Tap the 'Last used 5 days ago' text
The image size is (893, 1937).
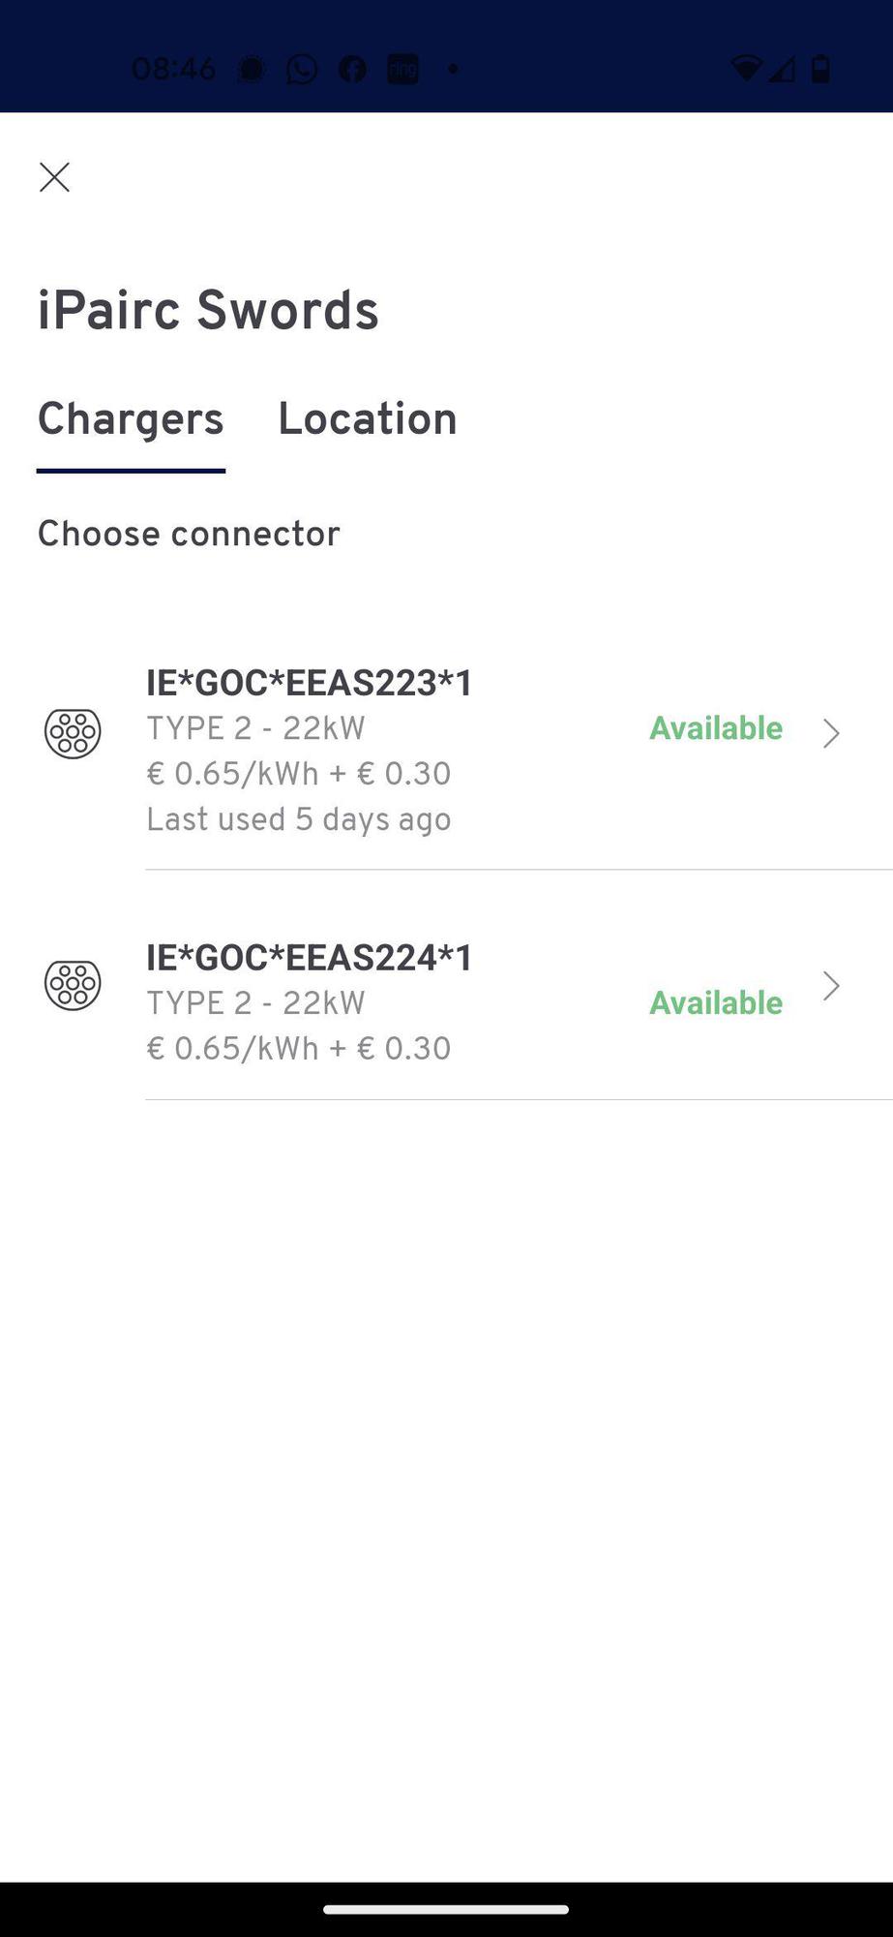tap(298, 819)
